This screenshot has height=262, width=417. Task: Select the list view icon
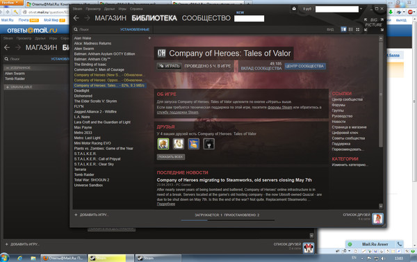pyautogui.click(x=351, y=29)
